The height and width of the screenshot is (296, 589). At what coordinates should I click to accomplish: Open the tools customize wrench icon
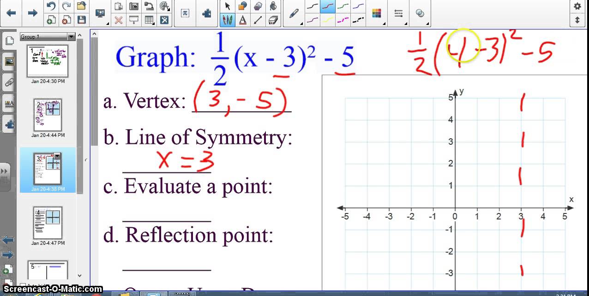pyautogui.click(x=164, y=20)
